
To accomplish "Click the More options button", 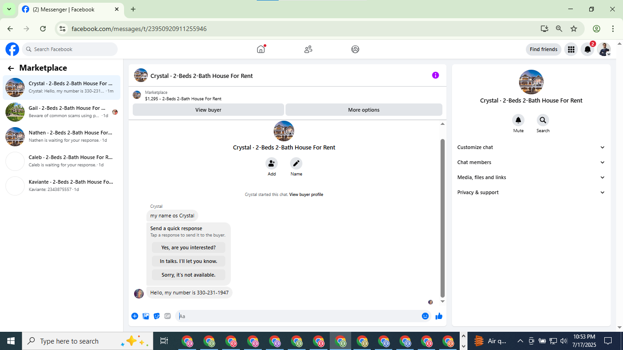I will coord(363,110).
